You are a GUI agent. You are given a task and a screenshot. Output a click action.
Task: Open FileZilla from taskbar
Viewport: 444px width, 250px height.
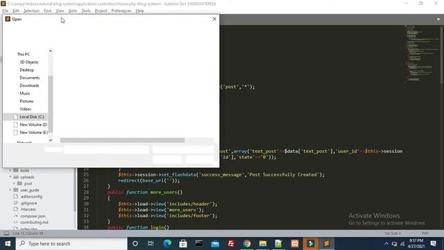(x=231, y=244)
